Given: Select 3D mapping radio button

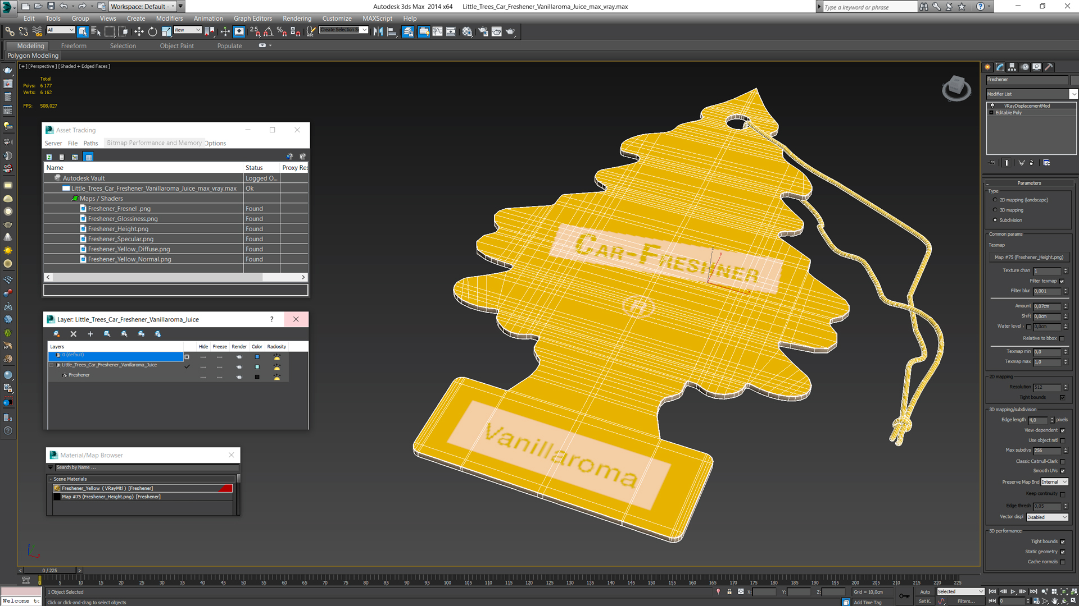Looking at the screenshot, I should click(x=995, y=210).
